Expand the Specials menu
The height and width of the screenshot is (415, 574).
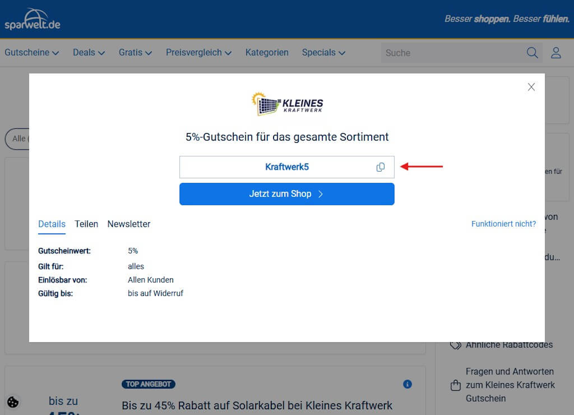324,52
